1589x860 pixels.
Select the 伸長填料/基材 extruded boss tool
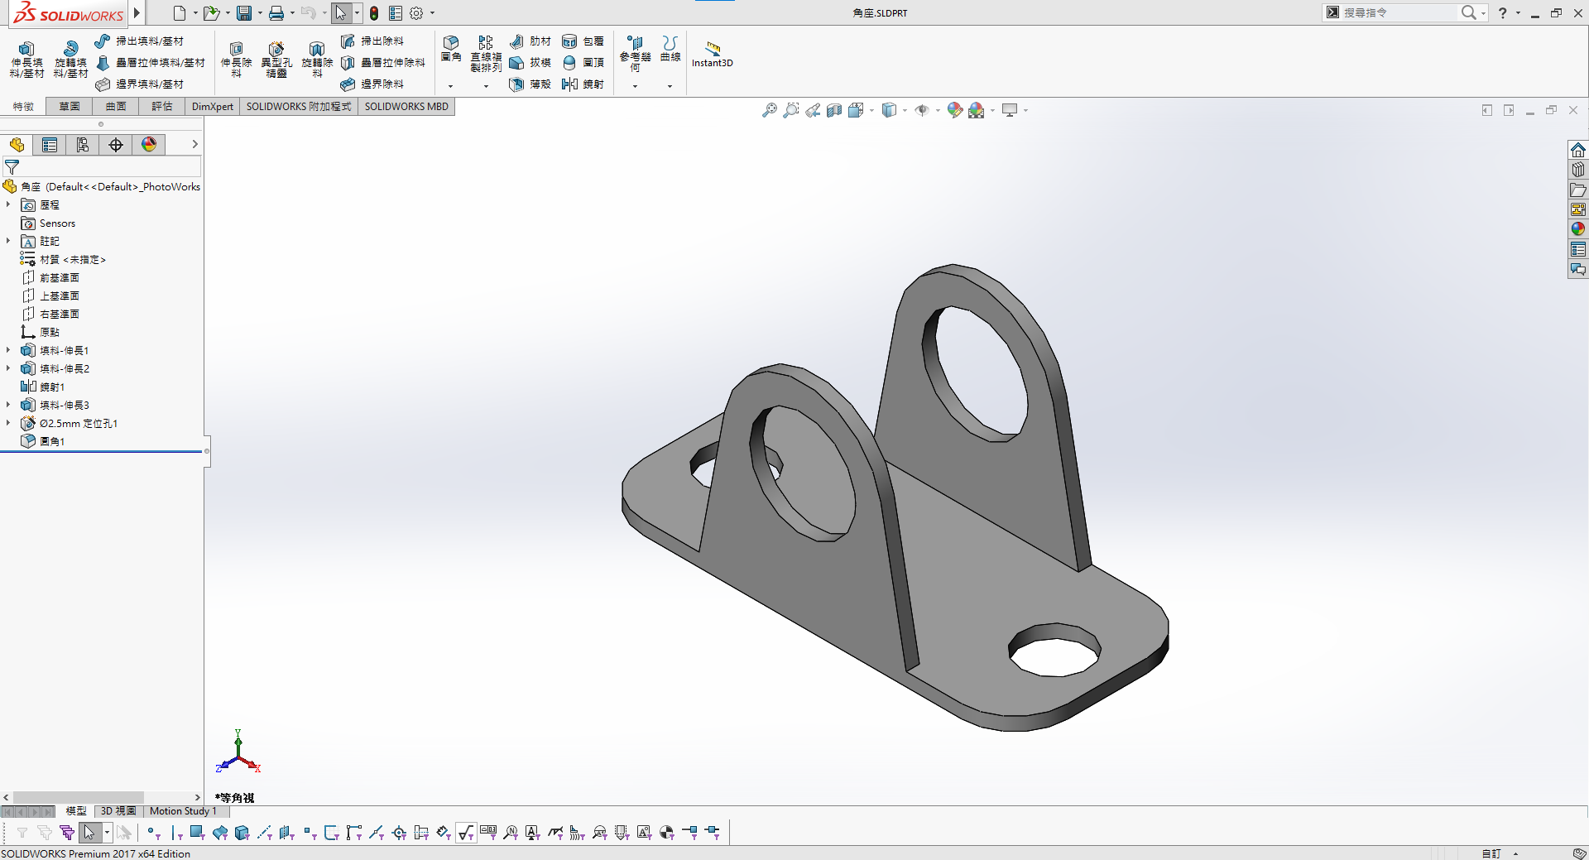click(x=26, y=60)
